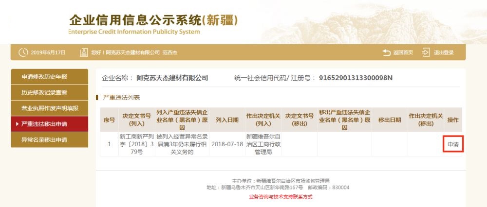The height and width of the screenshot is (207, 487).
Task: Open the 业务咨询与技术支持联系方式 footer link
Action: (281, 197)
